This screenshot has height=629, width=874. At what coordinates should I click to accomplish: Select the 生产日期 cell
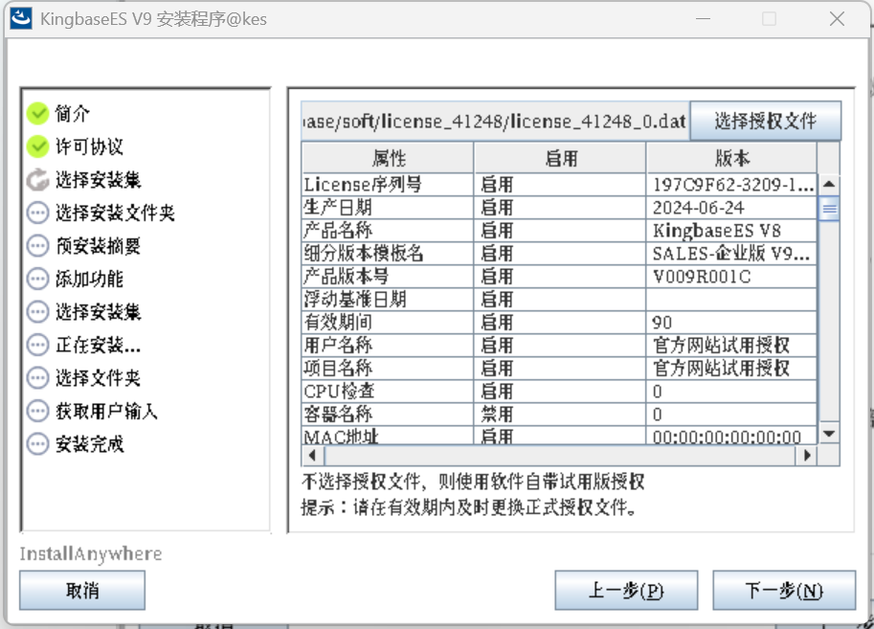click(x=388, y=208)
